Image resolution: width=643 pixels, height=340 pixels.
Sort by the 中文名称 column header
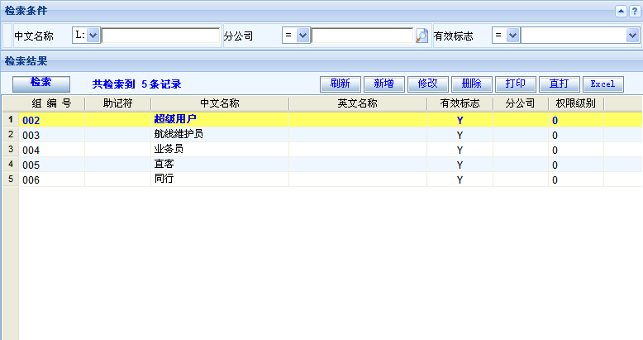[219, 103]
